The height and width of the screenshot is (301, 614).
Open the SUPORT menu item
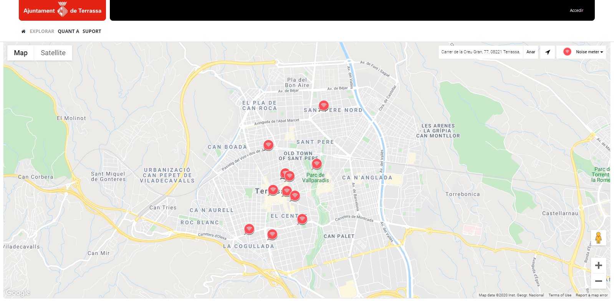[x=92, y=31]
